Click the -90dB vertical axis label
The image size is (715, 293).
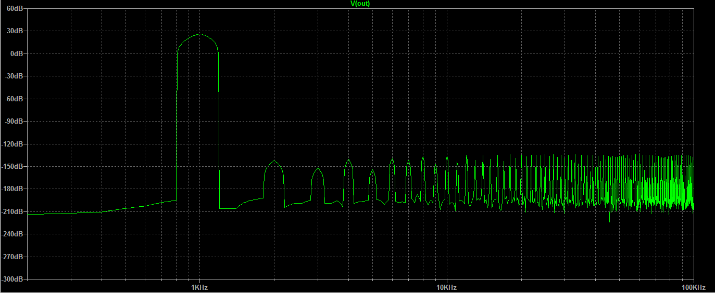click(x=13, y=121)
